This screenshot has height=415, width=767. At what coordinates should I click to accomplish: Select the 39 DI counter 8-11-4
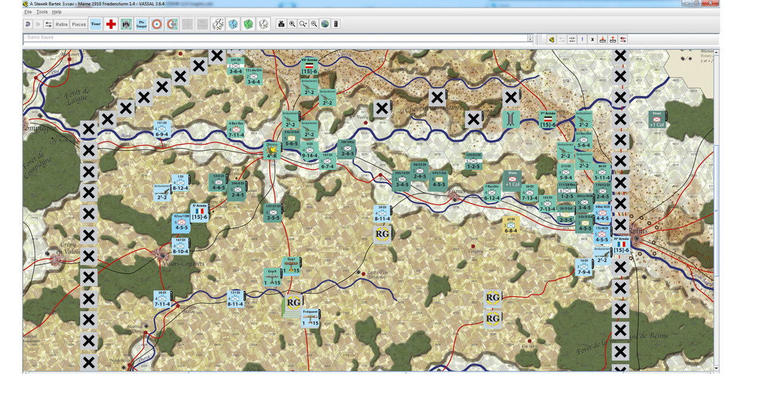[382, 214]
